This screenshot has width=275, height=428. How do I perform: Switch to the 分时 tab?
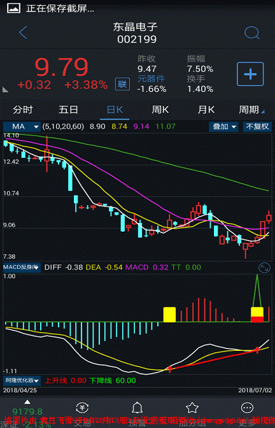click(x=23, y=110)
